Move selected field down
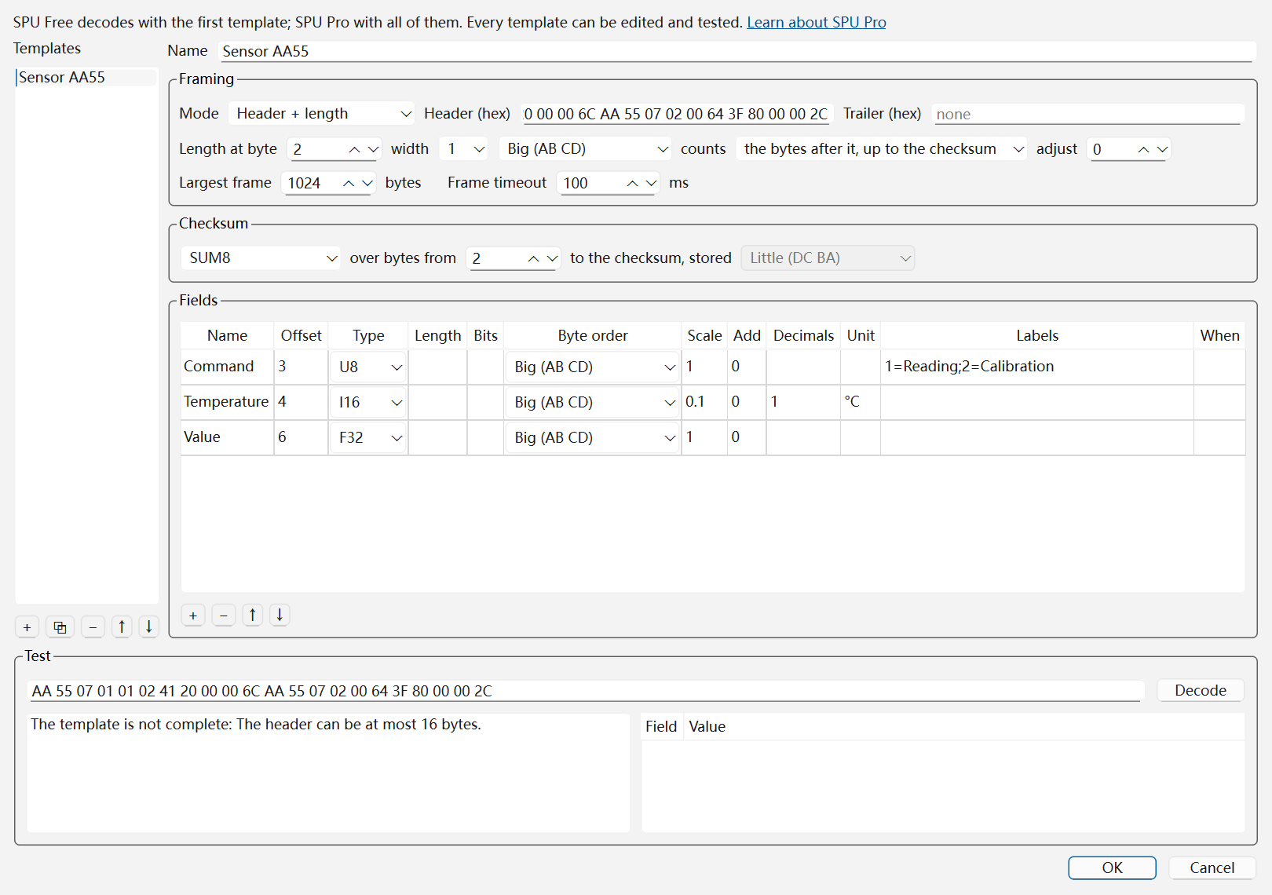Screen dimensions: 1272x895 pos(280,615)
